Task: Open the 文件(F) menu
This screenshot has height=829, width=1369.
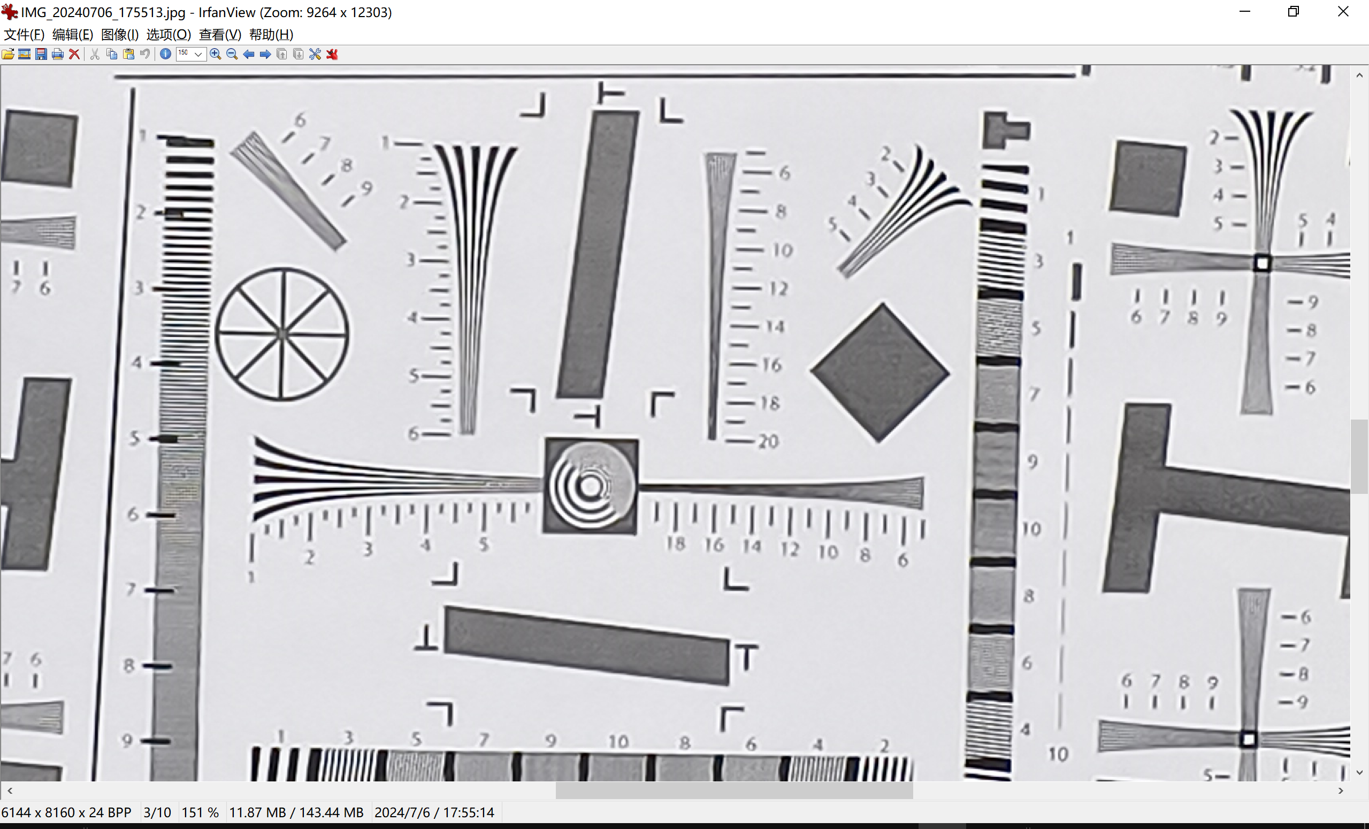Action: click(x=24, y=34)
